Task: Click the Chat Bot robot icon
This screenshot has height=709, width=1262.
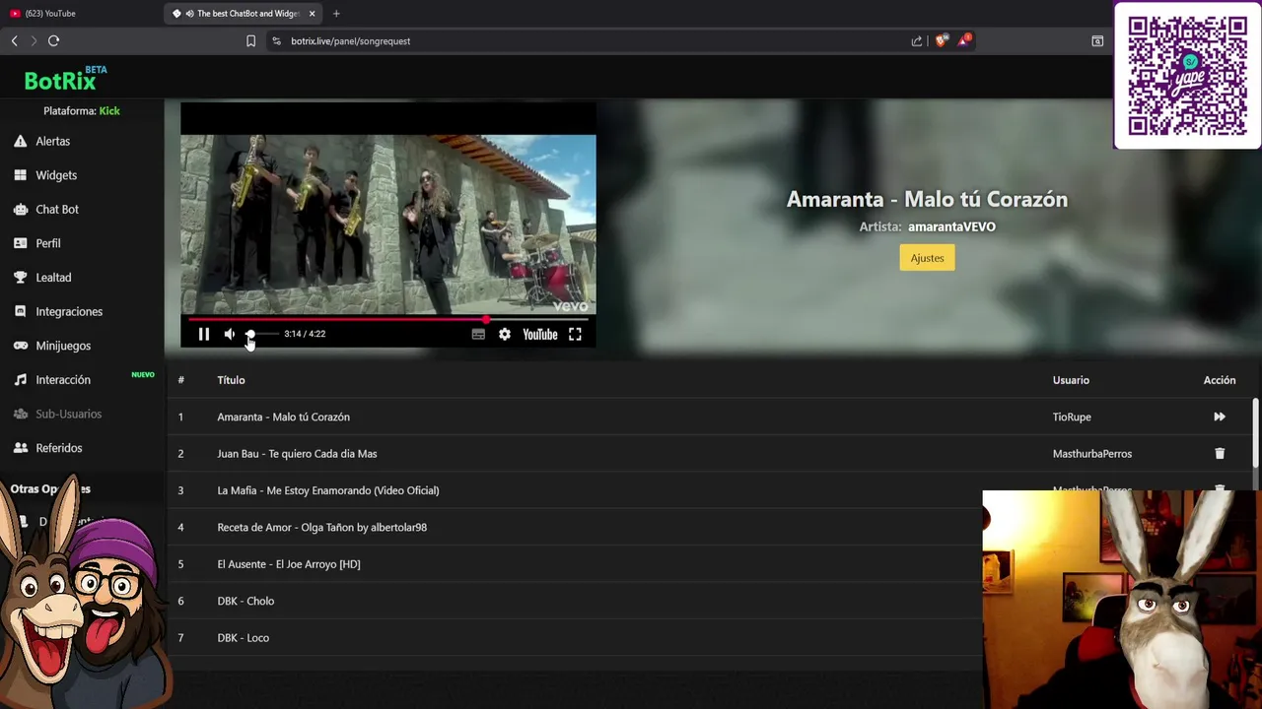Action: pyautogui.click(x=20, y=209)
